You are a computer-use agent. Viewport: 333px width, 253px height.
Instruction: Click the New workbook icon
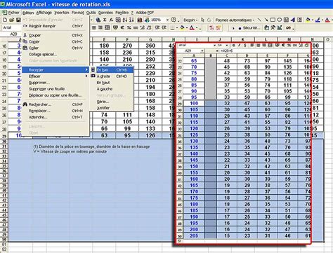[5, 20]
